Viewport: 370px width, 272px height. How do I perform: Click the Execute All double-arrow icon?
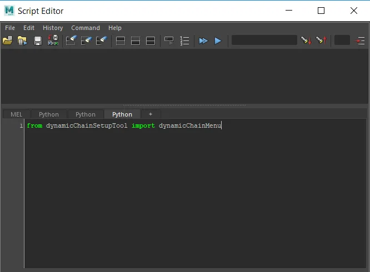[203, 41]
